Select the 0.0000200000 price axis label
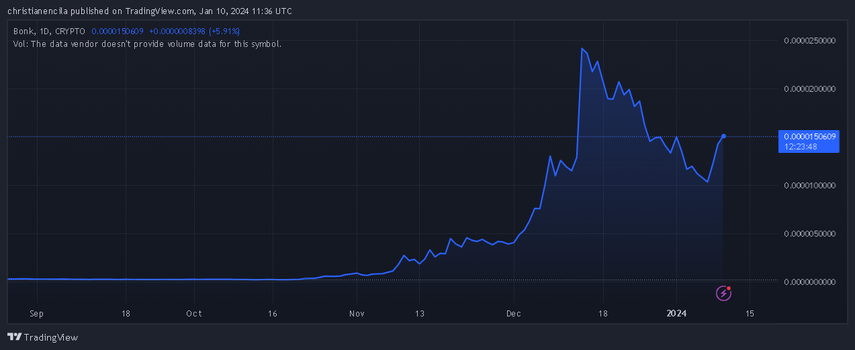Screen dimensions: 855x350 [809, 89]
